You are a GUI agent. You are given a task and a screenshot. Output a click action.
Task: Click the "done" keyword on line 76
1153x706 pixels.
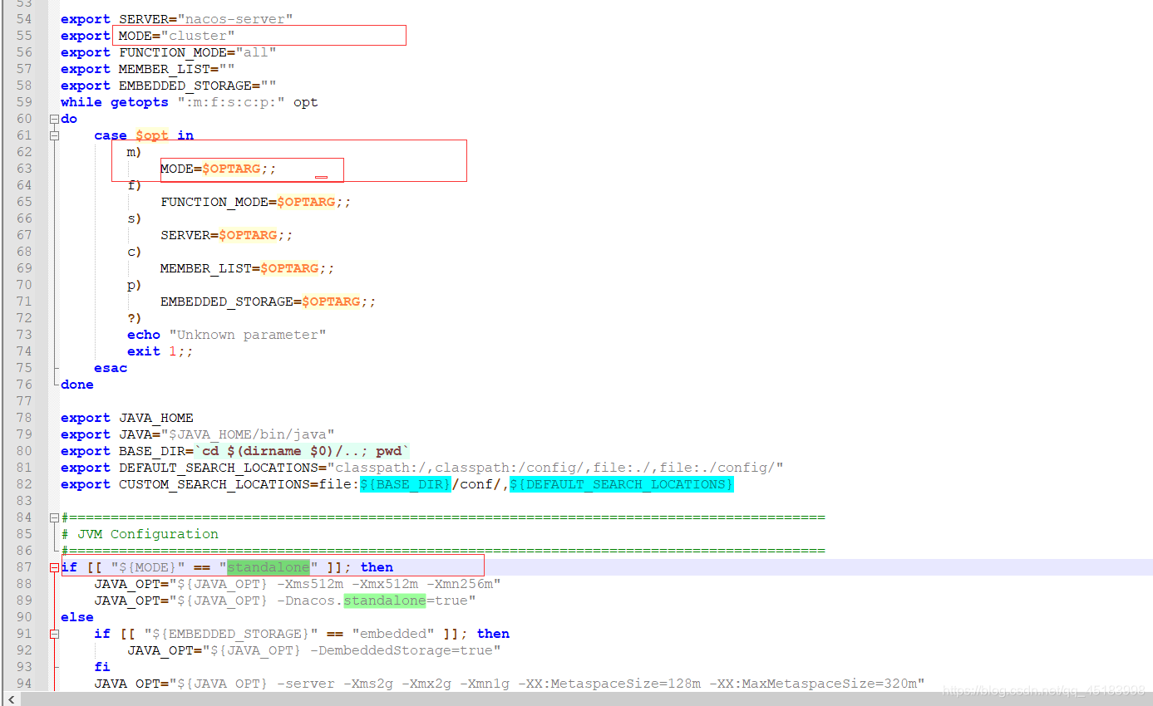77,385
